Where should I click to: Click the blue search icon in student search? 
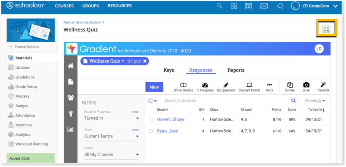294,101
